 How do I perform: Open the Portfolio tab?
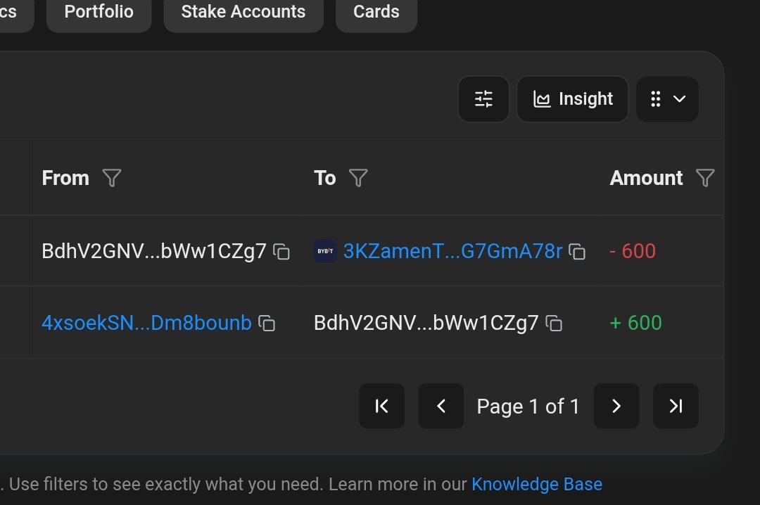(99, 13)
